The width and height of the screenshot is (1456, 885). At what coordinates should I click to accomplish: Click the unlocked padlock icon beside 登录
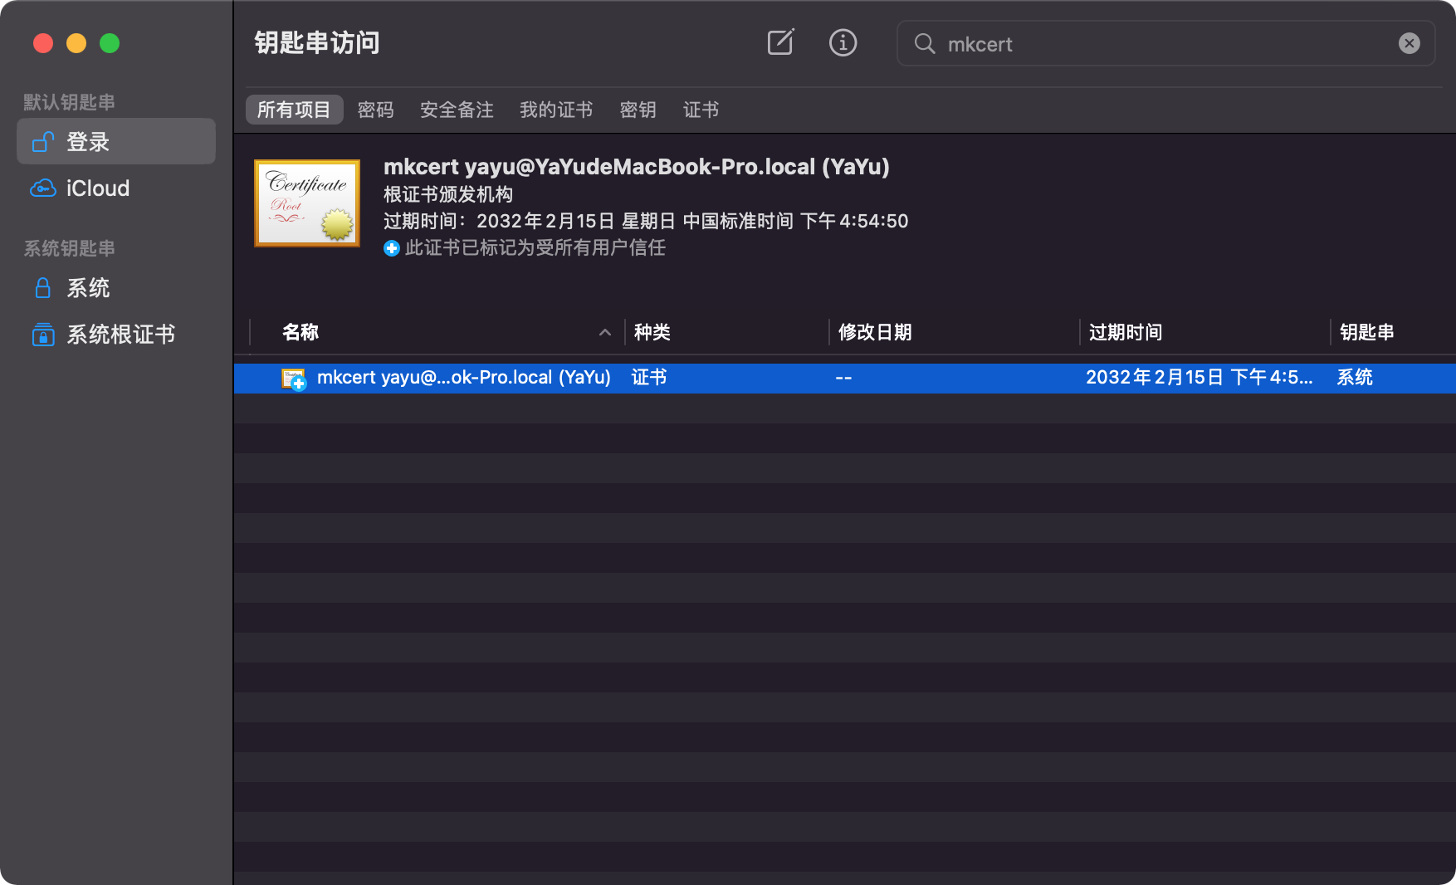(x=43, y=142)
